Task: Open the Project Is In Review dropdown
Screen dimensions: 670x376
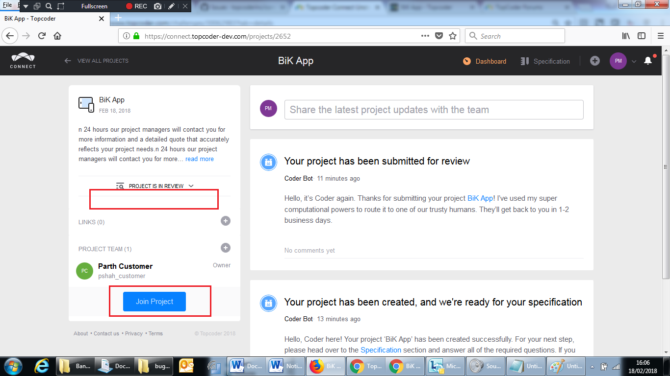Action: coord(155,186)
